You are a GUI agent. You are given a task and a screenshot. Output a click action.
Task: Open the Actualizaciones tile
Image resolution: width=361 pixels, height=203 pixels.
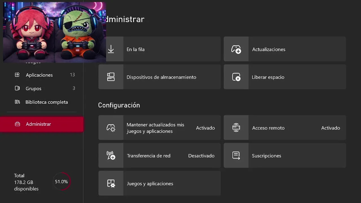[x=285, y=49]
